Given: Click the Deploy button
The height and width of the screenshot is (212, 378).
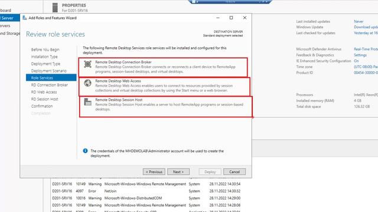Looking at the screenshot, I should point(210,171).
